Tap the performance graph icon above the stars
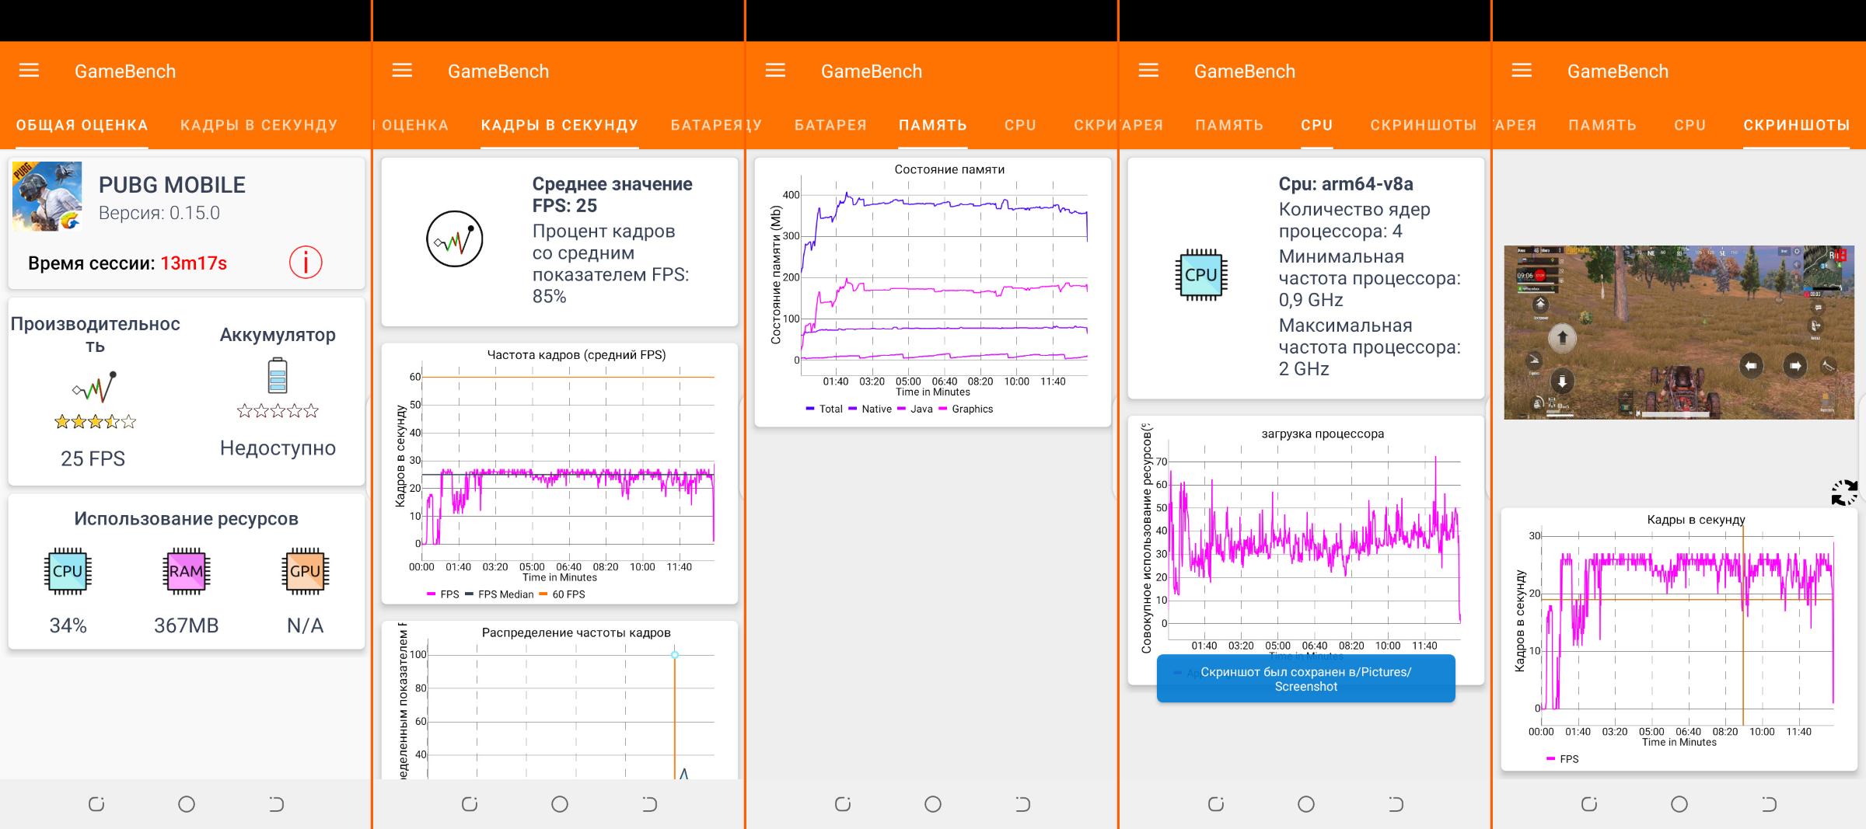 point(95,387)
